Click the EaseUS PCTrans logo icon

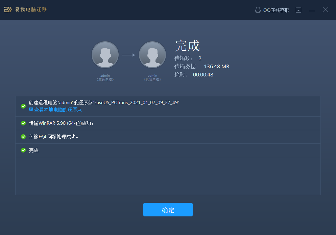click(x=7, y=10)
